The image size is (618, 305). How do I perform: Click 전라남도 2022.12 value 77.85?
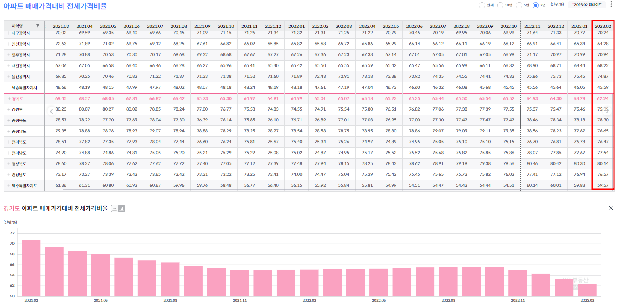click(x=556, y=153)
